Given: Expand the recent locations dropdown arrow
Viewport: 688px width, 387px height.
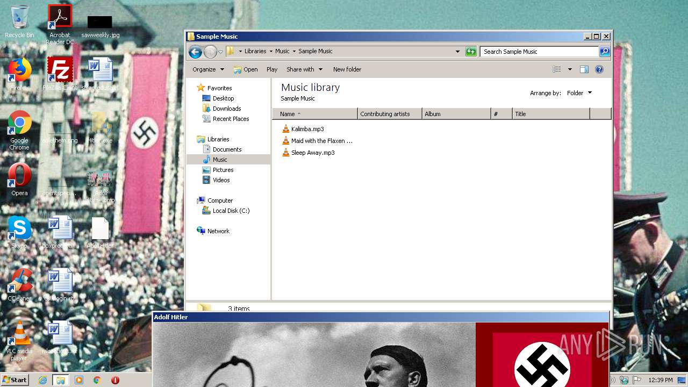Looking at the screenshot, I should point(220,52).
